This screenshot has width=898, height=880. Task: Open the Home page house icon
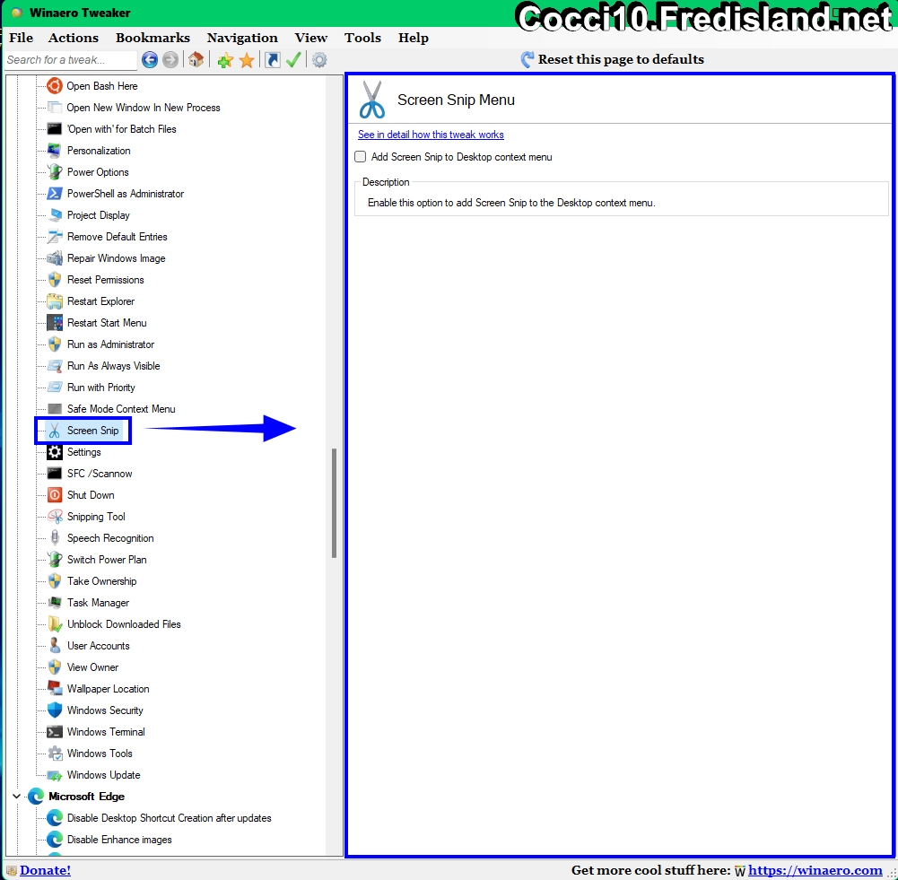tap(196, 59)
